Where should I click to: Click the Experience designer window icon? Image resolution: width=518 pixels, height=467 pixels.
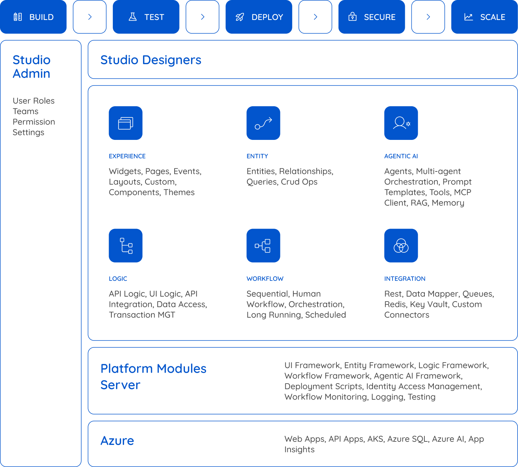[125, 123]
